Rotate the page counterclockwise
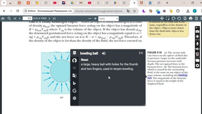 [x=179, y=18]
